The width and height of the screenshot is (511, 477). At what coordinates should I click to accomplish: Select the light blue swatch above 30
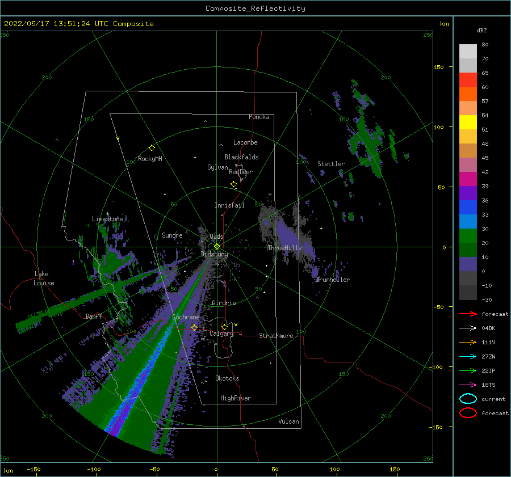(x=468, y=222)
